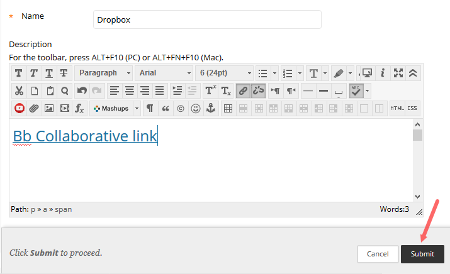Open the Arial font family dropdown
This screenshot has width=450, height=274.
point(164,73)
